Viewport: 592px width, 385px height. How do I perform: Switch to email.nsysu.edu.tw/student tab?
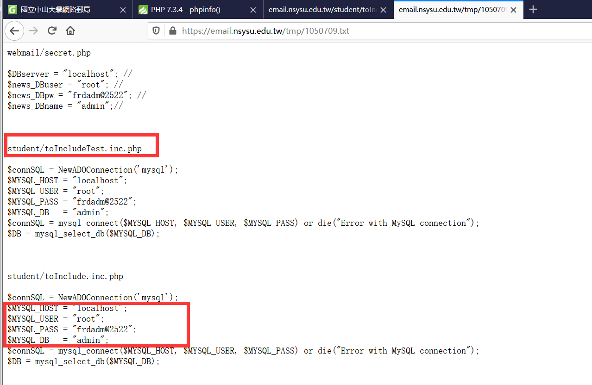[x=328, y=9]
